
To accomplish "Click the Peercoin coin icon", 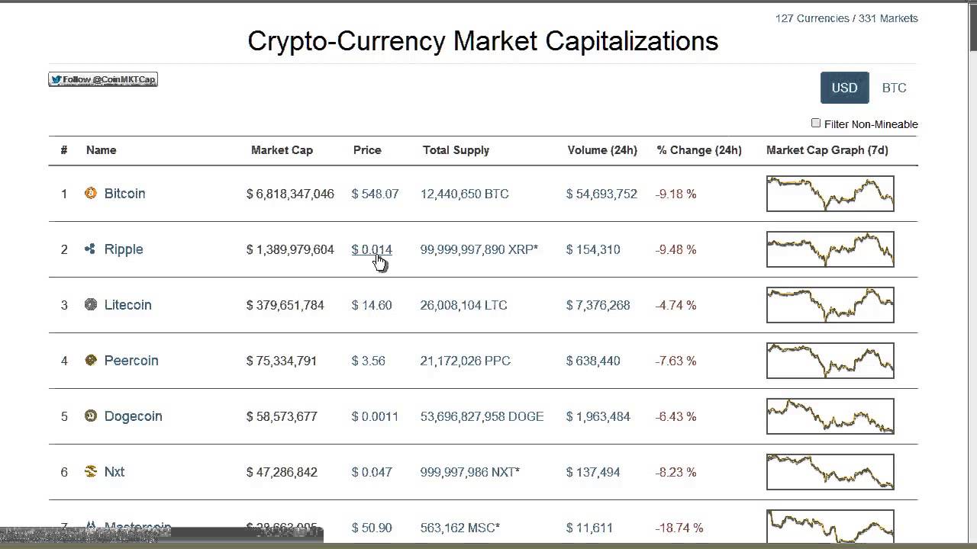I will coord(91,360).
